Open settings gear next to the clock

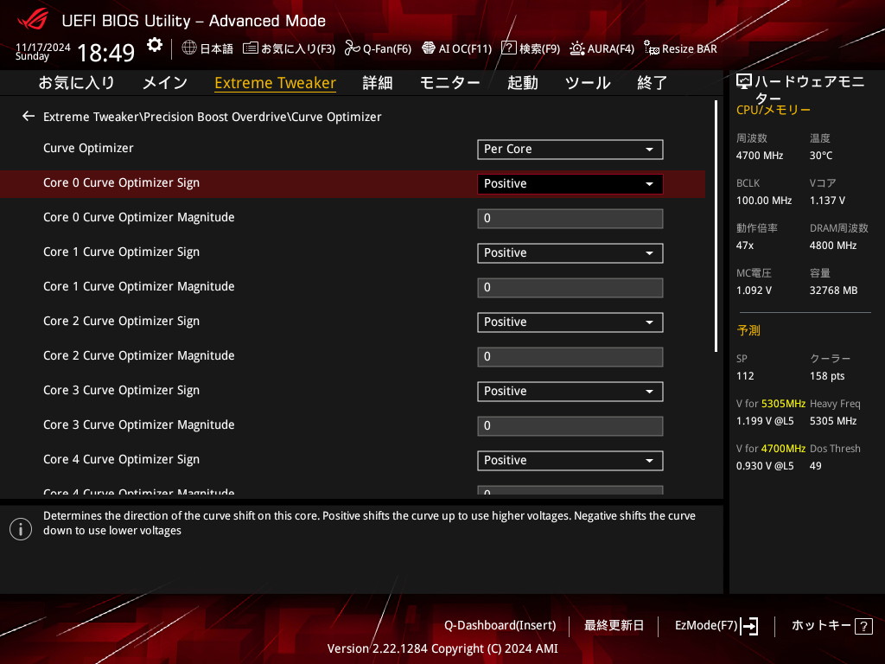coord(155,45)
